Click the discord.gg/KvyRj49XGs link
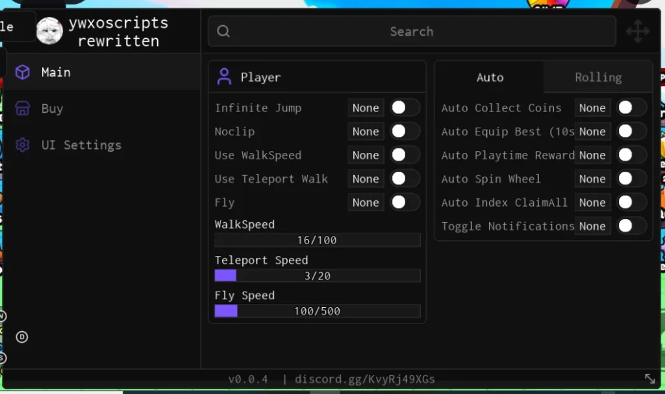The image size is (665, 394). 365,379
